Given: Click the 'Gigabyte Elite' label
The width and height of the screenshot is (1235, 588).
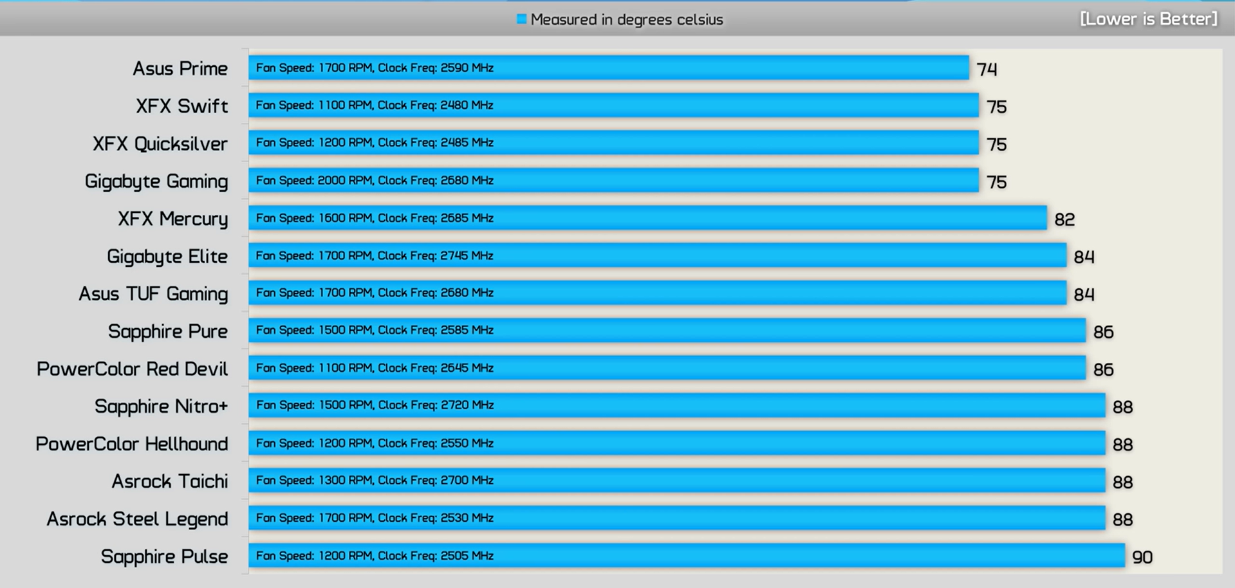Looking at the screenshot, I should click(167, 256).
